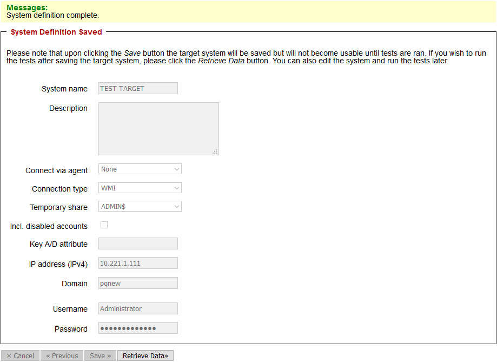The height and width of the screenshot is (362, 497).
Task: Click the 'System definition complete.' message text
Action: (52, 16)
